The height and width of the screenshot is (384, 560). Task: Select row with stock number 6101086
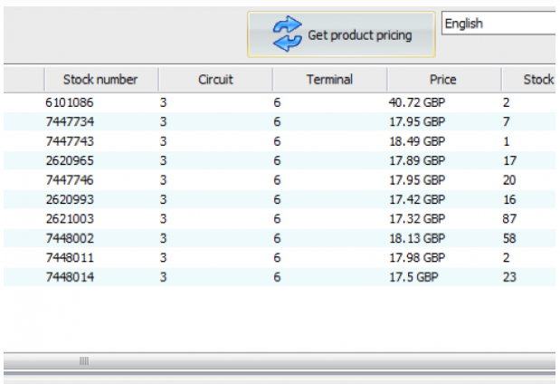69,103
